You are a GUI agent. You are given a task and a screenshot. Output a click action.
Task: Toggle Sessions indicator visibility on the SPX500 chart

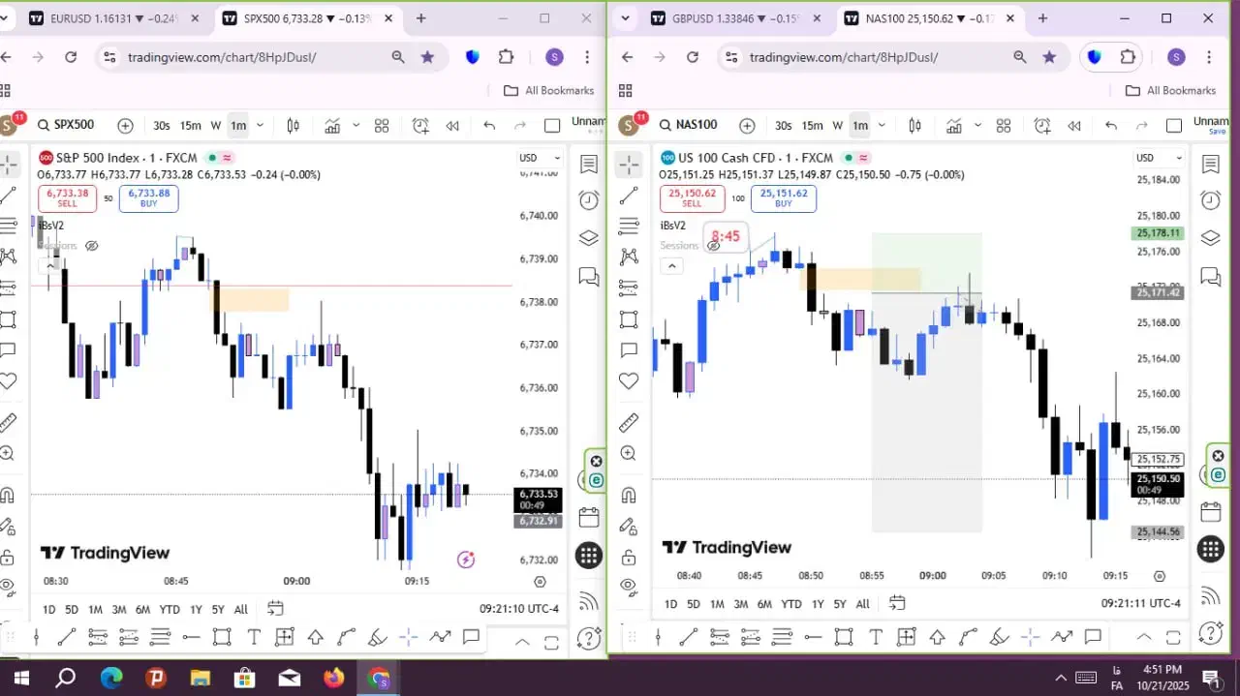(92, 246)
